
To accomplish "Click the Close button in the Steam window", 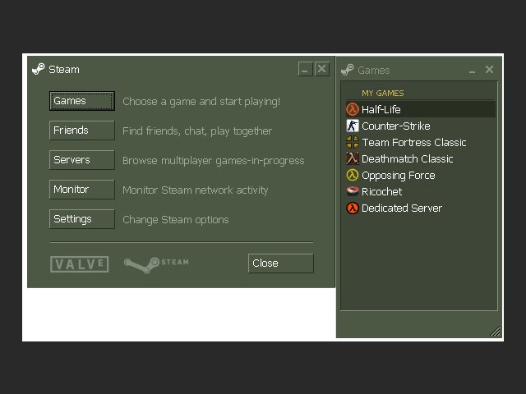I will click(281, 263).
